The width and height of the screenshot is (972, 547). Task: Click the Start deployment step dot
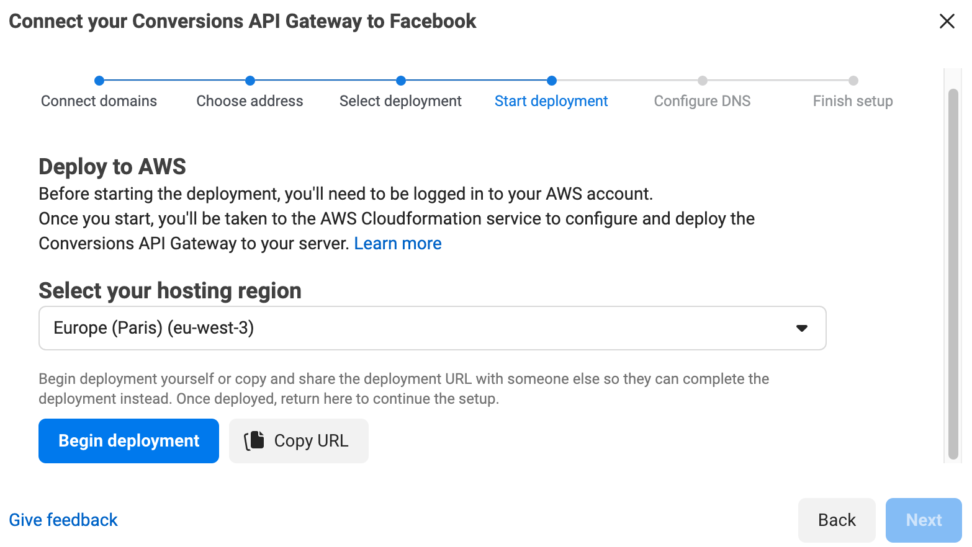tap(552, 81)
